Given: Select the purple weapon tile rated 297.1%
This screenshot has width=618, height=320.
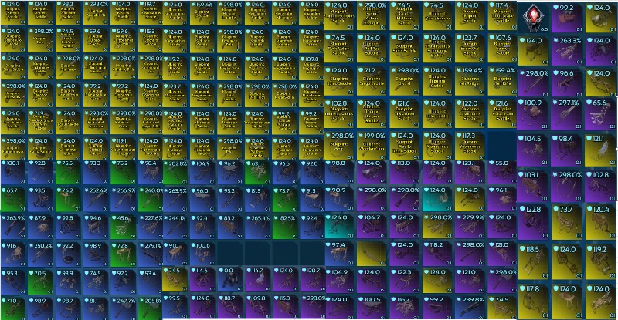Looking at the screenshot, I should pyautogui.click(x=567, y=115).
